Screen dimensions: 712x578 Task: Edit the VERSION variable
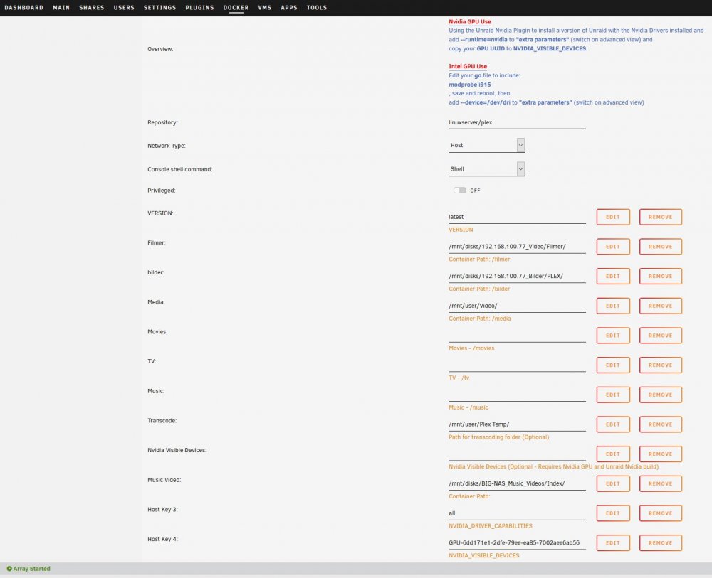613,217
